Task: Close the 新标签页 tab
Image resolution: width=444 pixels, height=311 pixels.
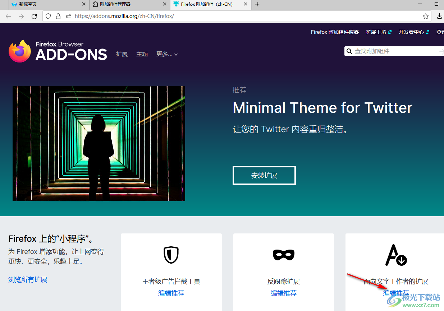Action: point(84,4)
